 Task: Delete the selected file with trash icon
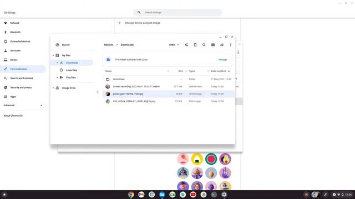(x=195, y=45)
